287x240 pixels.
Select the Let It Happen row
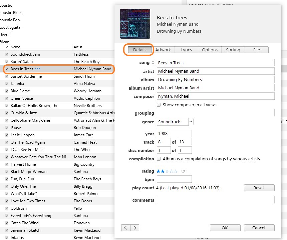tap(57, 135)
